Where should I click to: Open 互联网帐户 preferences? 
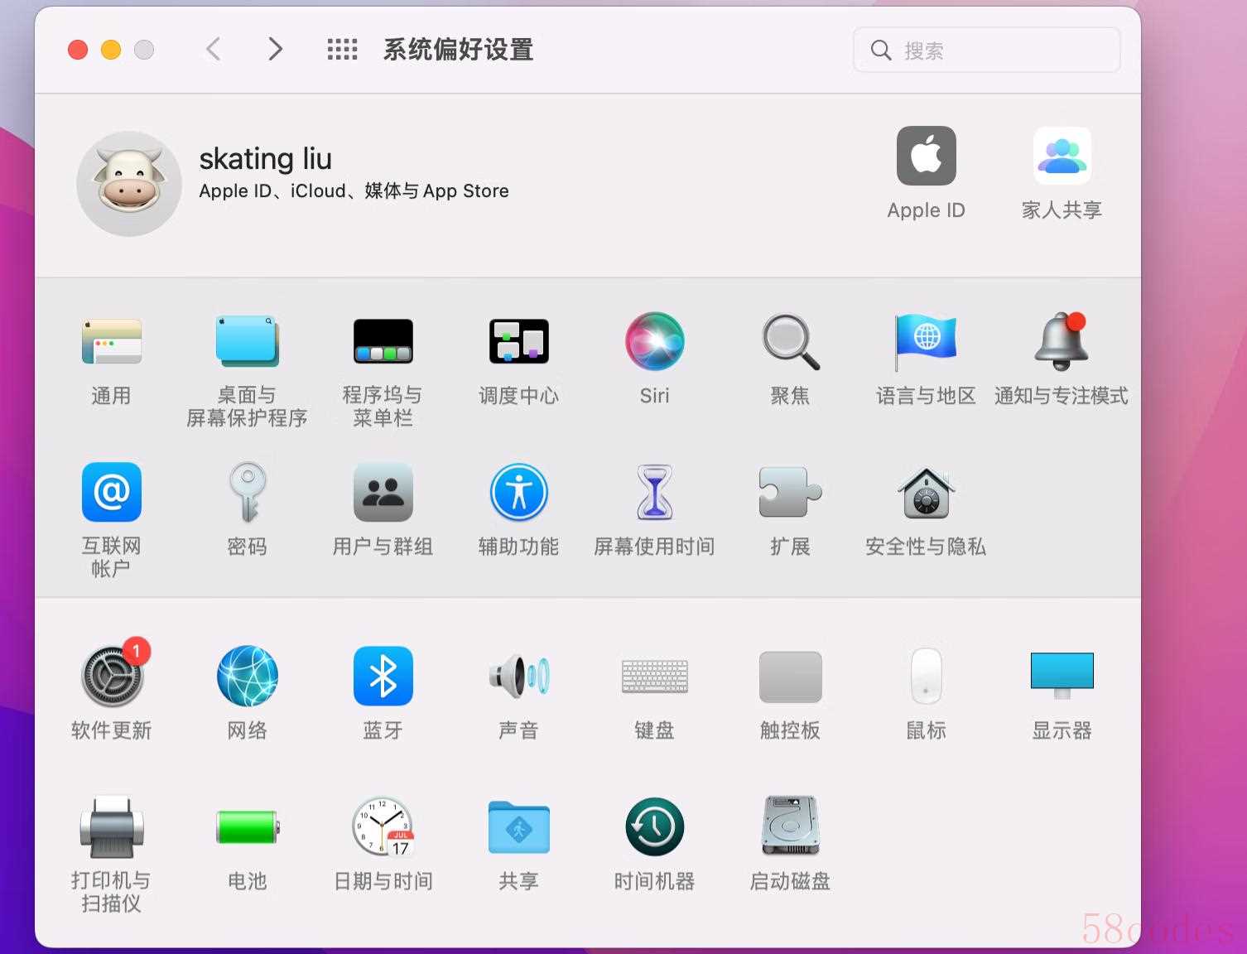[111, 492]
